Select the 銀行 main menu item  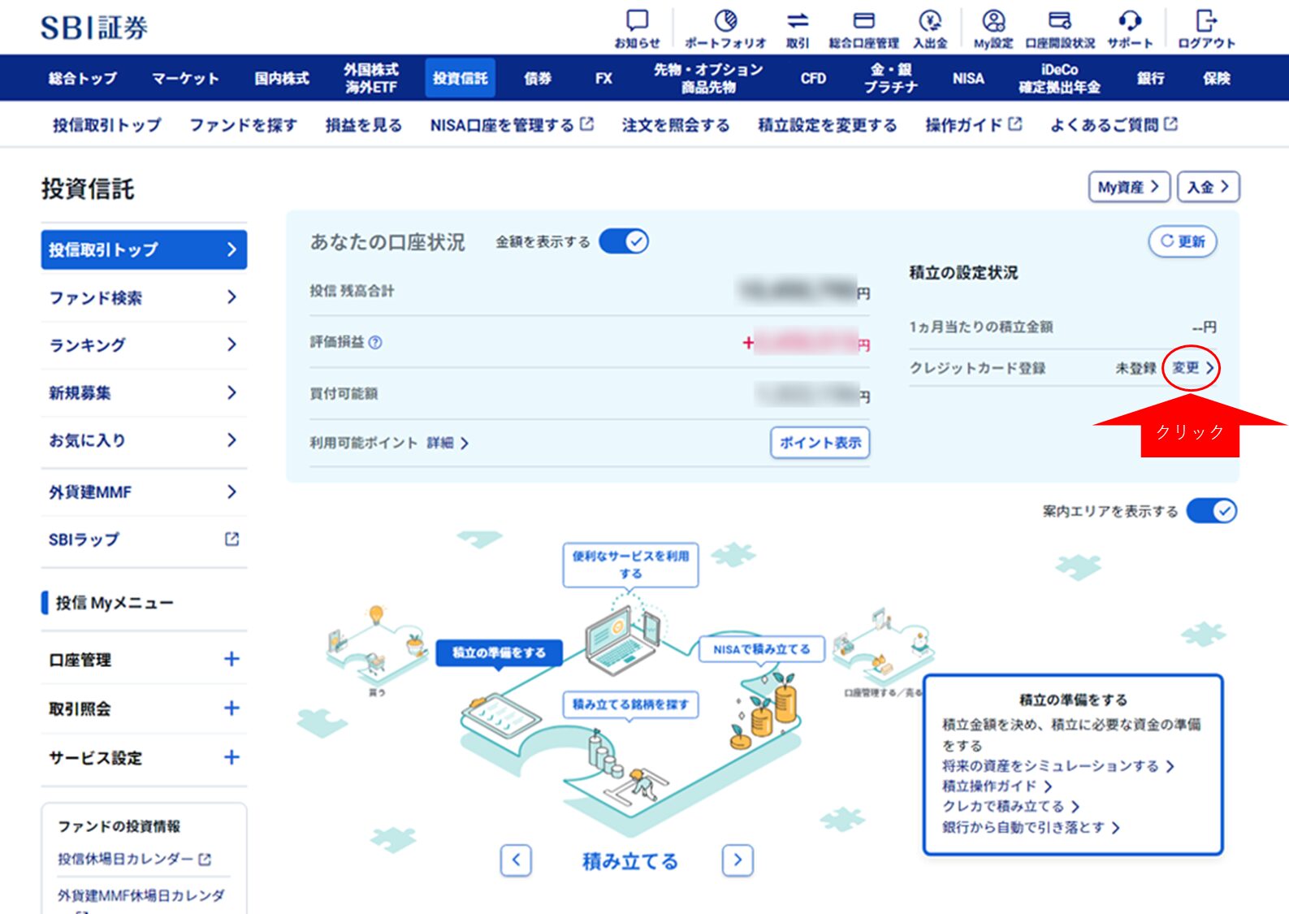click(x=1150, y=78)
